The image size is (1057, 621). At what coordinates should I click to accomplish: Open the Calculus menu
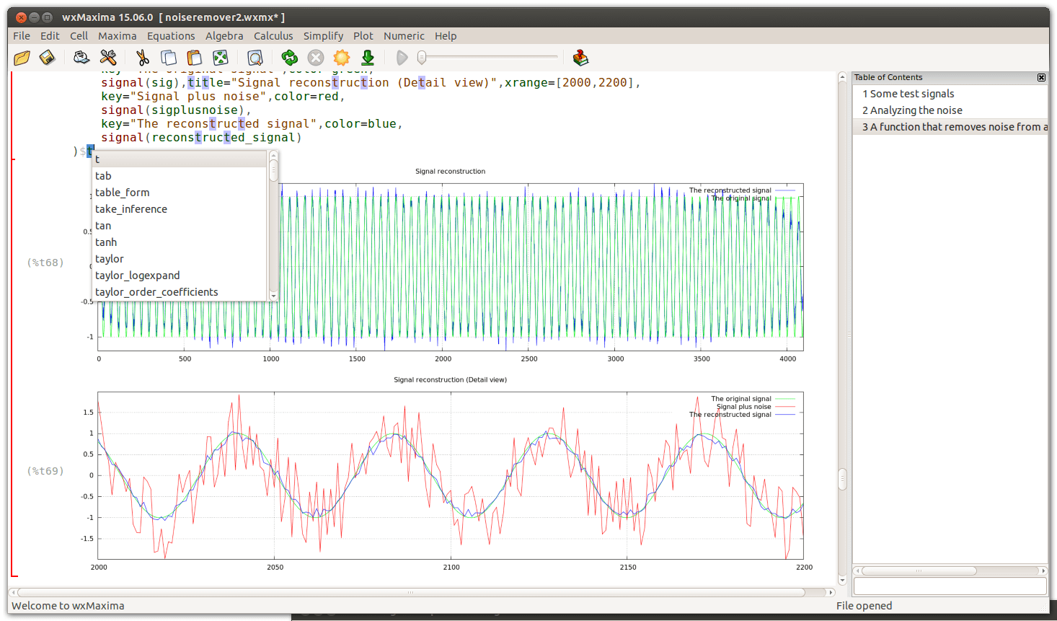pyautogui.click(x=273, y=36)
